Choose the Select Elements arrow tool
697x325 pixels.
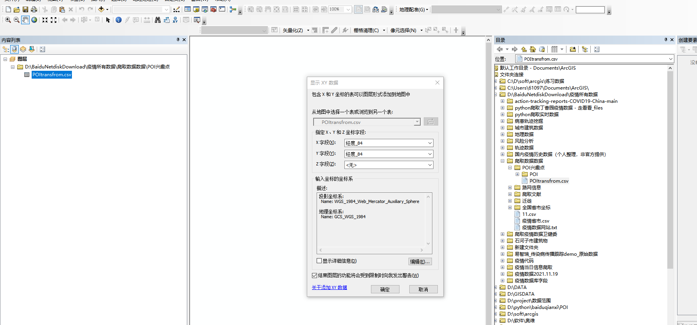tap(108, 20)
